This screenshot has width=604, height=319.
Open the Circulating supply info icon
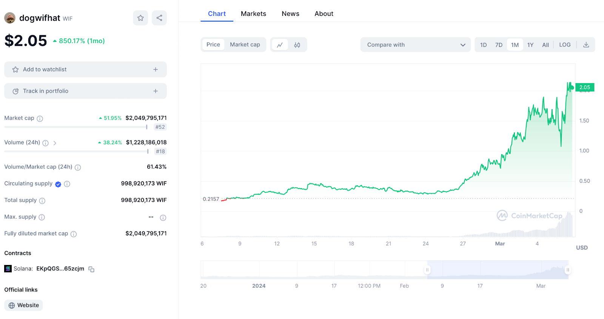click(67, 184)
